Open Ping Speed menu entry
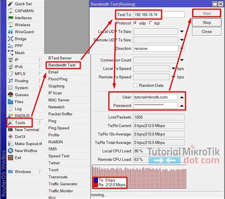225x199 pixels. 67,128
